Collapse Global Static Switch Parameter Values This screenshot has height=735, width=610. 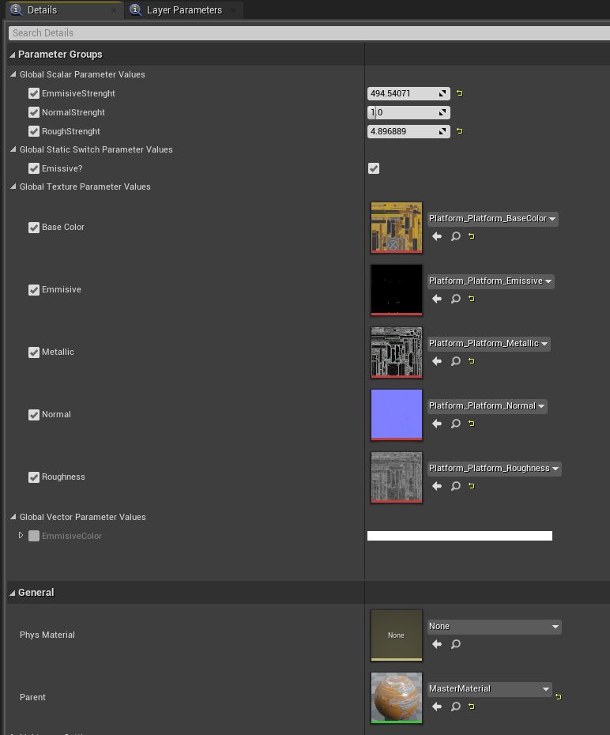[13, 149]
